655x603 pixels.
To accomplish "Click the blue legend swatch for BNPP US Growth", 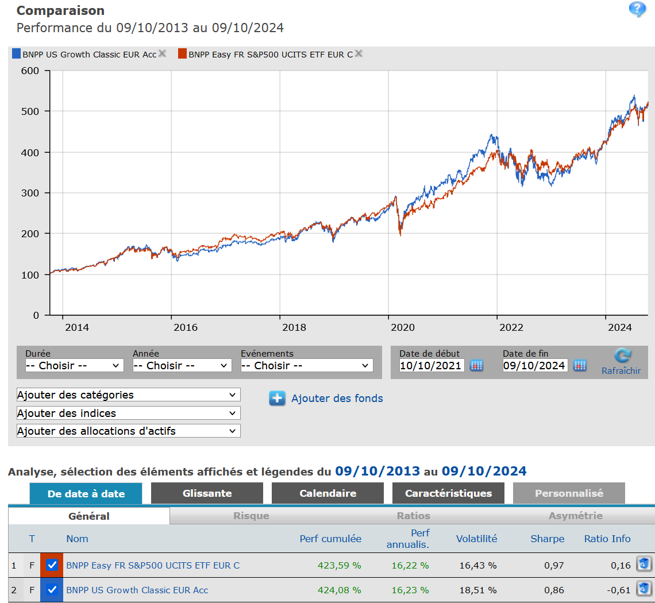I will 16,53.
